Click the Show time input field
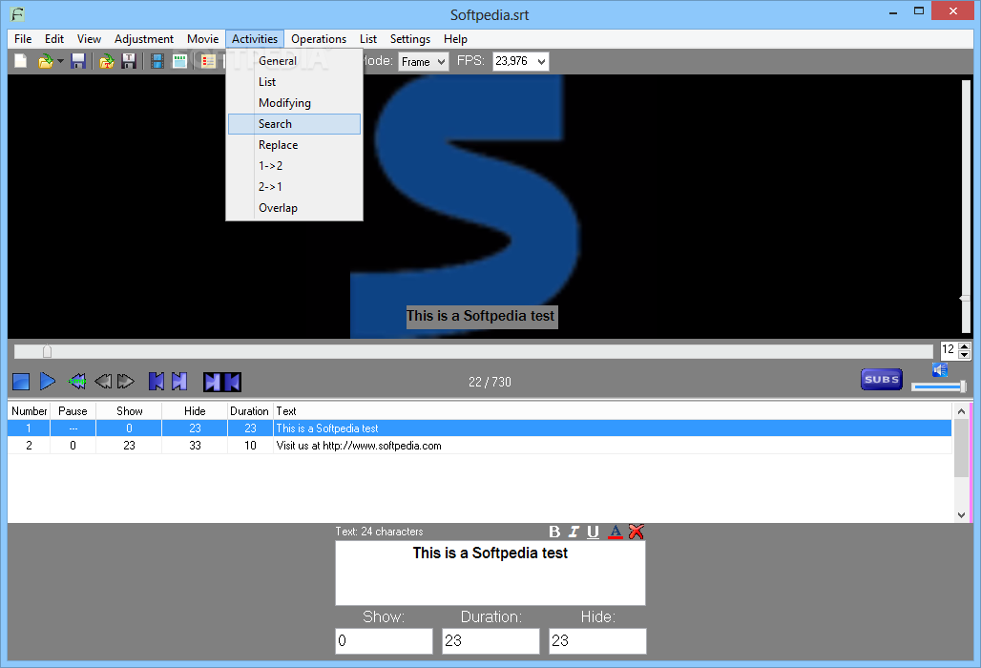Image resolution: width=981 pixels, height=668 pixels. [384, 641]
